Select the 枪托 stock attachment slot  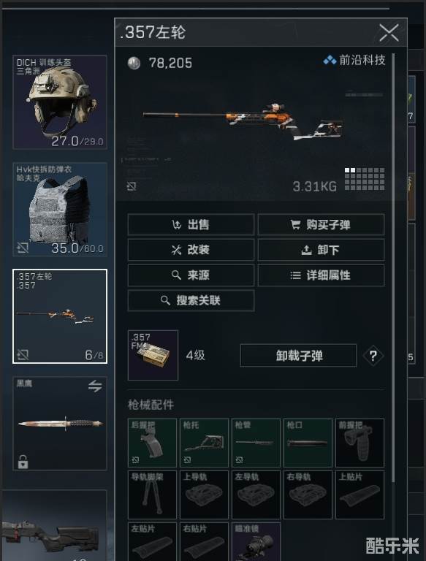pyautogui.click(x=204, y=443)
